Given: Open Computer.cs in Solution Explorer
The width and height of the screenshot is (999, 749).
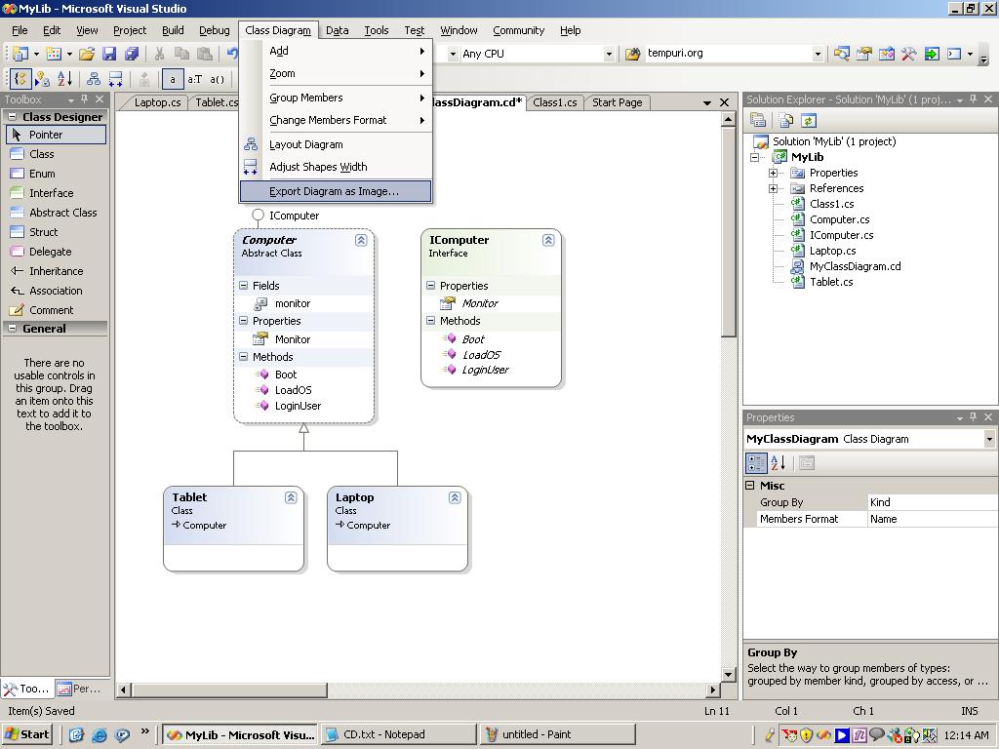Looking at the screenshot, I should [839, 219].
